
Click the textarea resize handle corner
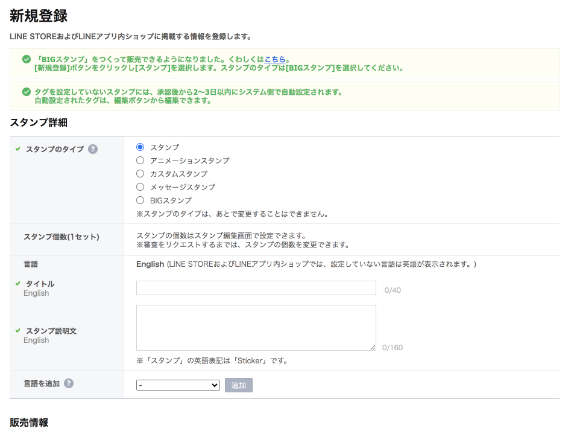click(373, 347)
